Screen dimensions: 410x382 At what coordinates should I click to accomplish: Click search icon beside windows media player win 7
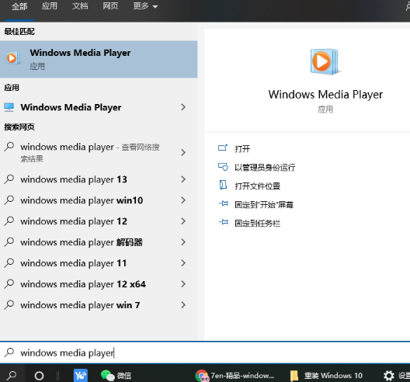(9, 304)
